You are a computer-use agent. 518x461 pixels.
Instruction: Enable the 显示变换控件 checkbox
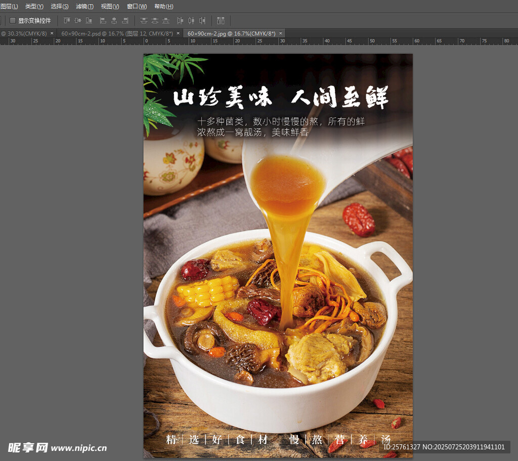coord(13,21)
